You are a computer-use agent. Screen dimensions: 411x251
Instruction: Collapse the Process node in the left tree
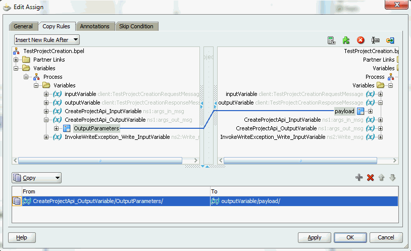[26, 77]
